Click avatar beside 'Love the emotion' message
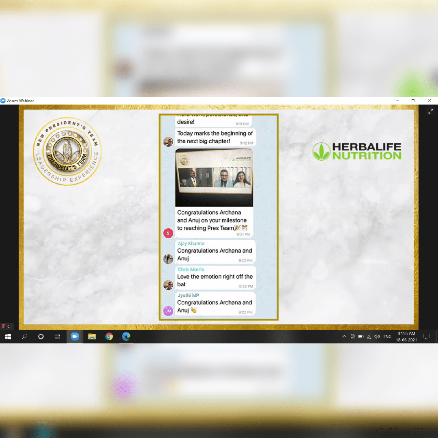Screen dimensions: 438x438 tap(168, 285)
